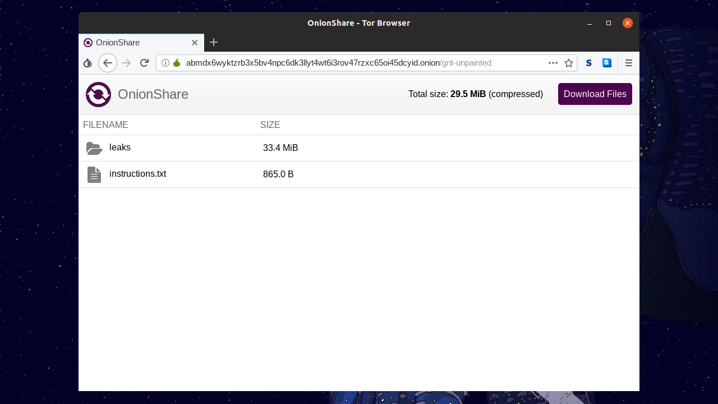
Task: Close the Tor Browser window
Action: (x=628, y=23)
